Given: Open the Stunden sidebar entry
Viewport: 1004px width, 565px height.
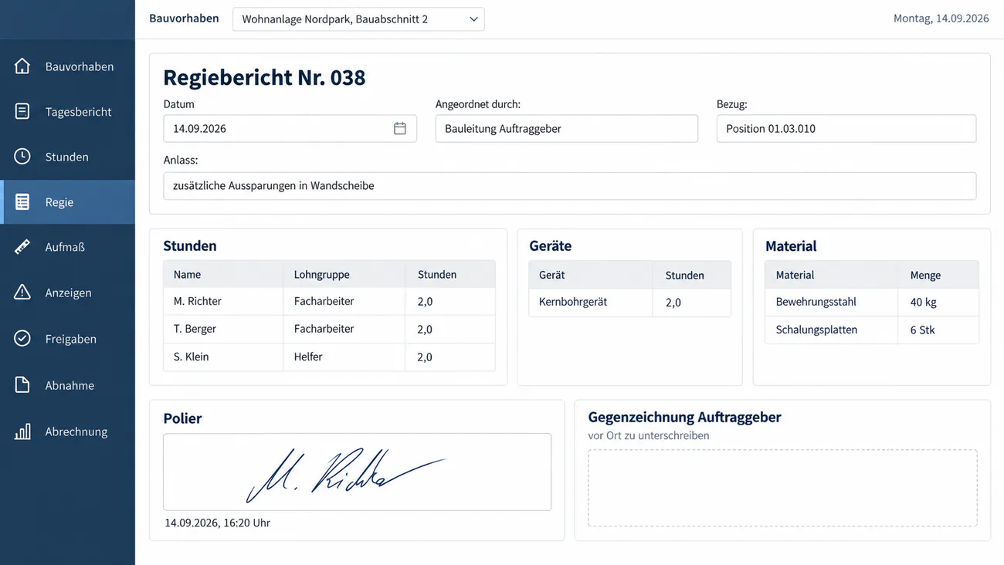Looking at the screenshot, I should [67, 157].
